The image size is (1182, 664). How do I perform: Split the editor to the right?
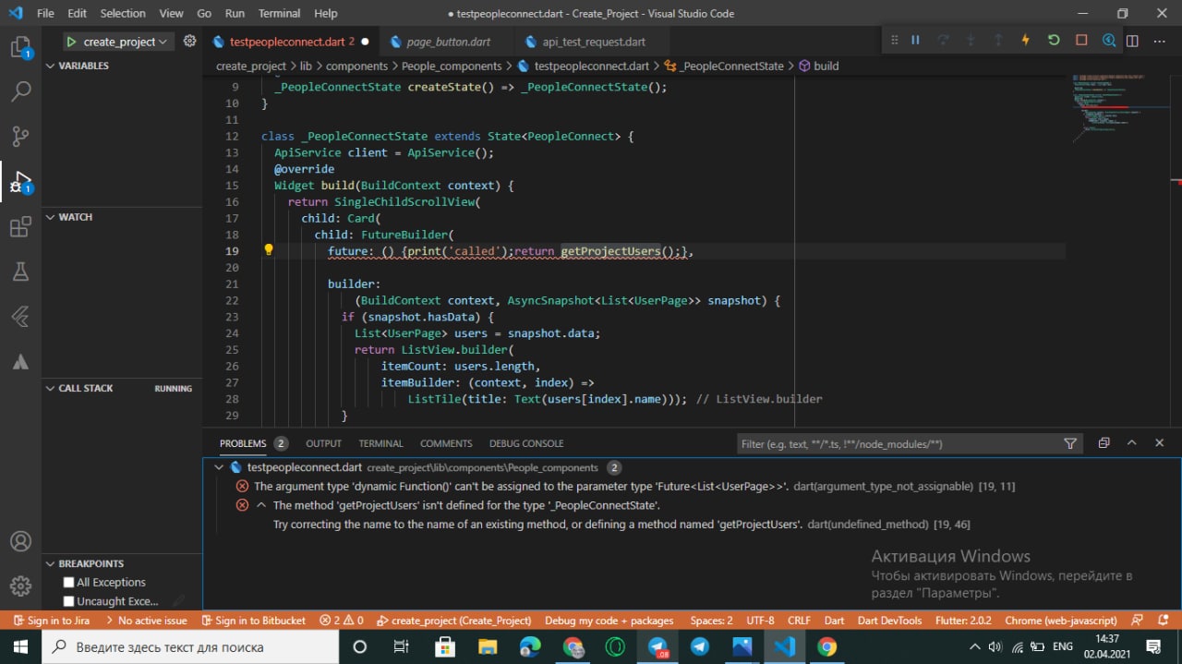(x=1132, y=42)
